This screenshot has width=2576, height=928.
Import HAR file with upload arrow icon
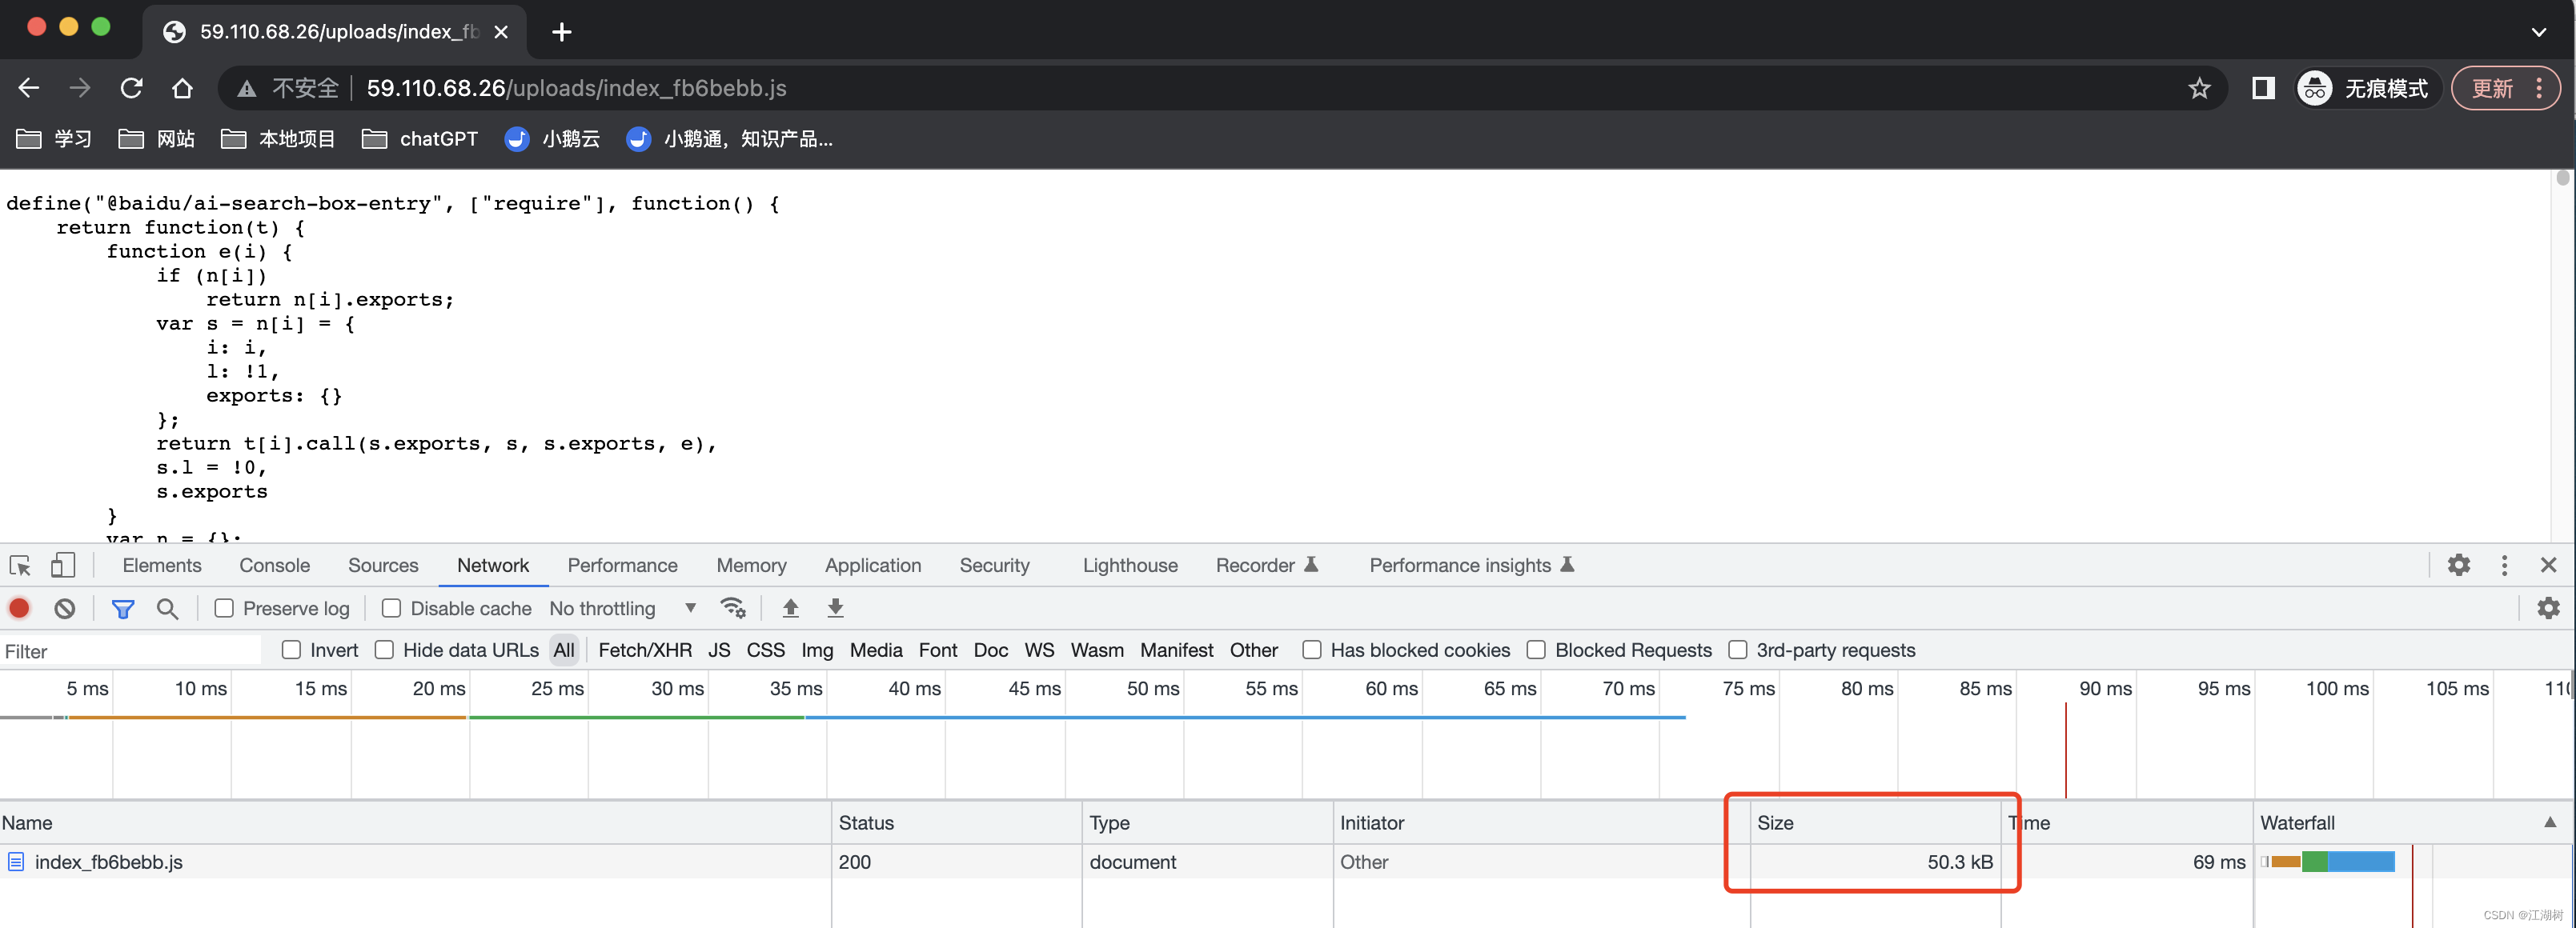pos(790,608)
